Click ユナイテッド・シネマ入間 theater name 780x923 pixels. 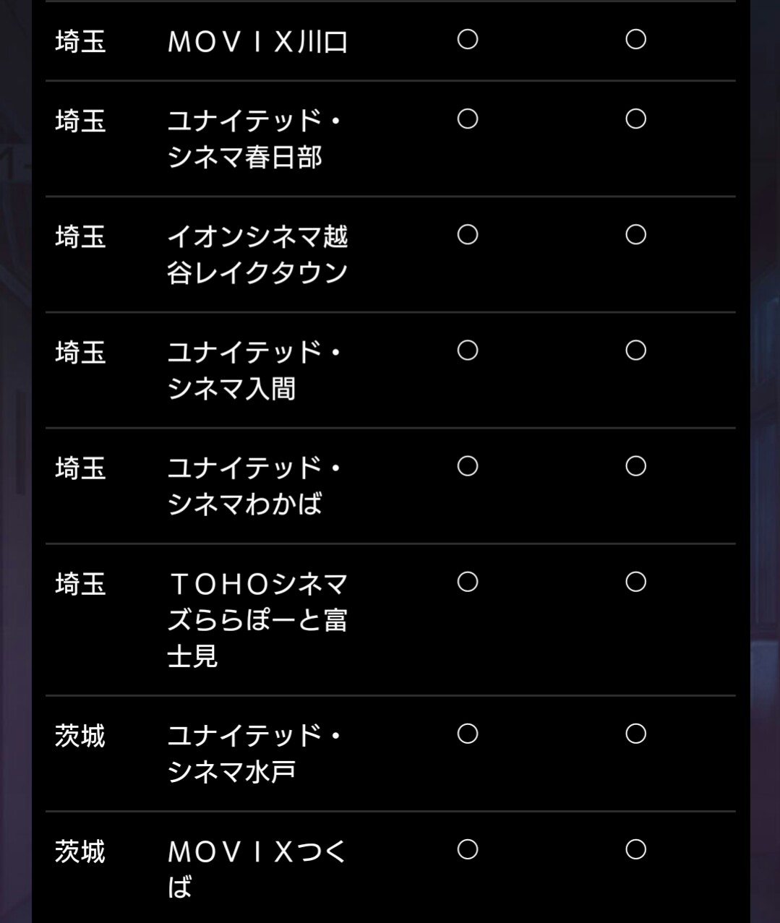click(x=253, y=370)
